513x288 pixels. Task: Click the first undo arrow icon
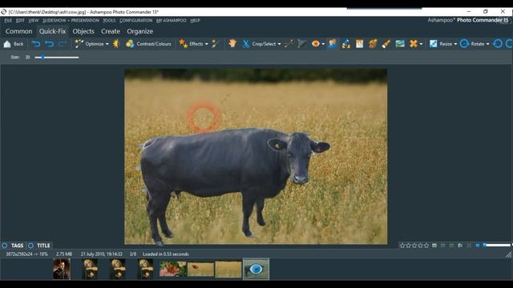point(36,44)
